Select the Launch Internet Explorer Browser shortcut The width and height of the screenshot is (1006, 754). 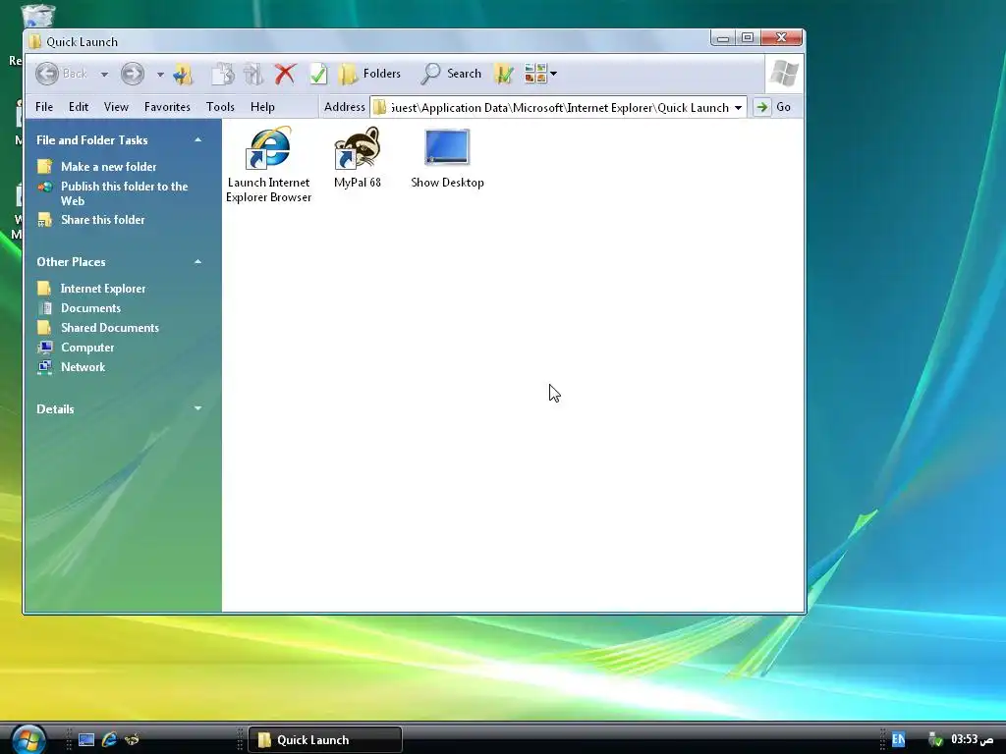(269, 165)
